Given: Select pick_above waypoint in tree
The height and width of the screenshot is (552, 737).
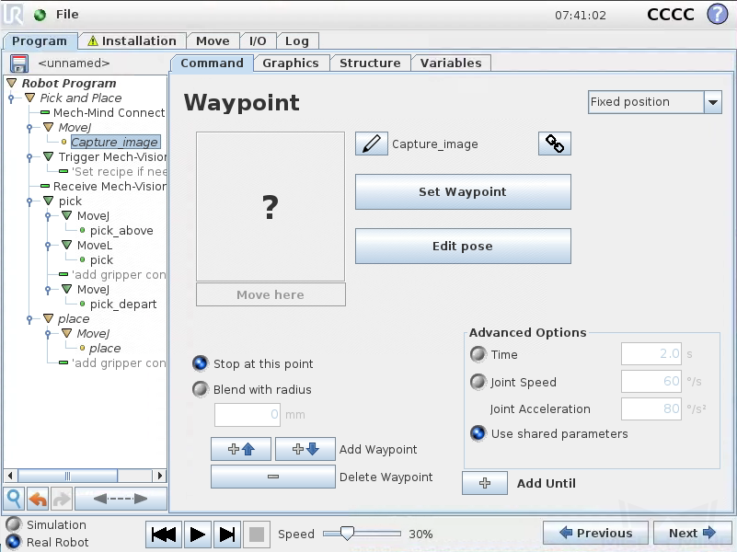Looking at the screenshot, I should [121, 230].
